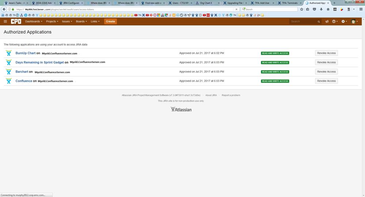Click the site information icon in address bar
Image resolution: width=365 pixels, height=197 pixels.
[9, 9]
